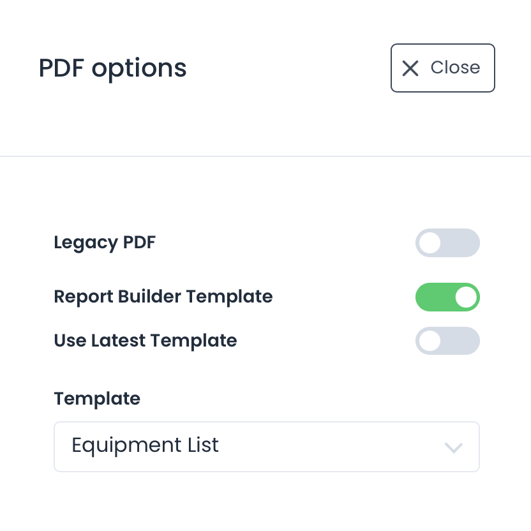Disable the Report Builder Template toggle

[x=447, y=297]
